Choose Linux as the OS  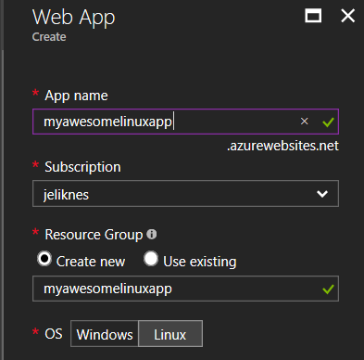click(x=170, y=334)
